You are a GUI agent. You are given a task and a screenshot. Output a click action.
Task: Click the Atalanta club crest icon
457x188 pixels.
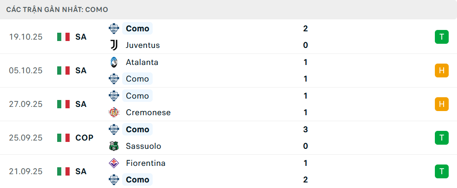pyautogui.click(x=113, y=62)
